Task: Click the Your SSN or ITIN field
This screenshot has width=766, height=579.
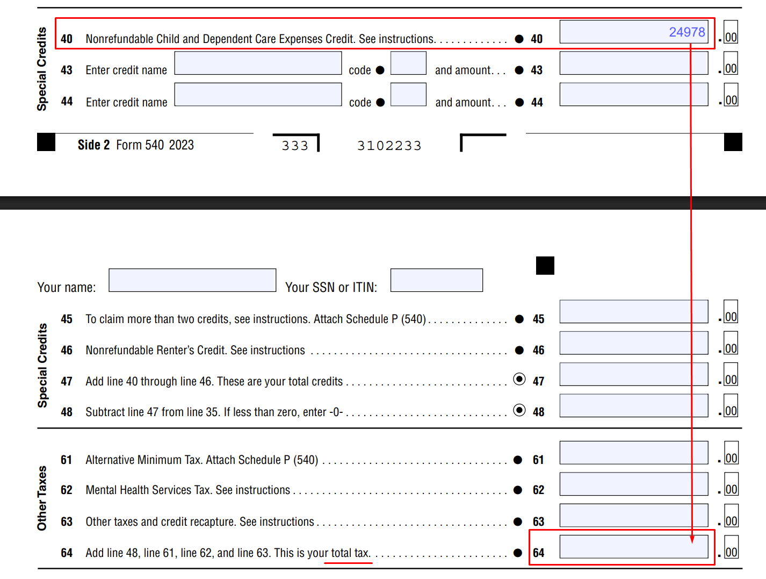Action: (437, 280)
